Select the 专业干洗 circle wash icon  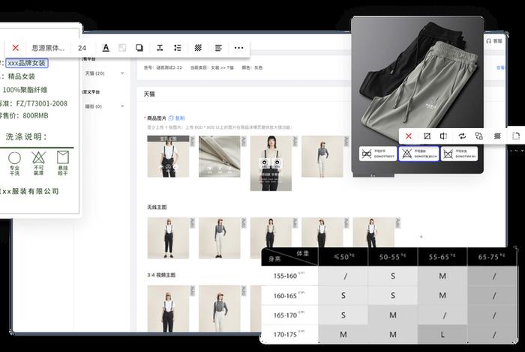pyautogui.click(x=14, y=163)
